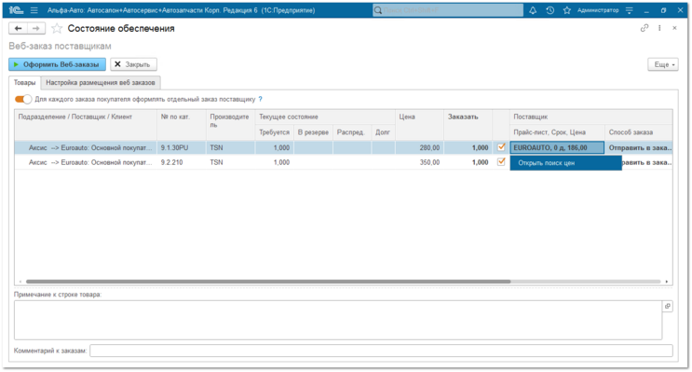The width and height of the screenshot is (692, 372).
Task: Click order quantity in 9.2.210 row
Action: coord(468,162)
